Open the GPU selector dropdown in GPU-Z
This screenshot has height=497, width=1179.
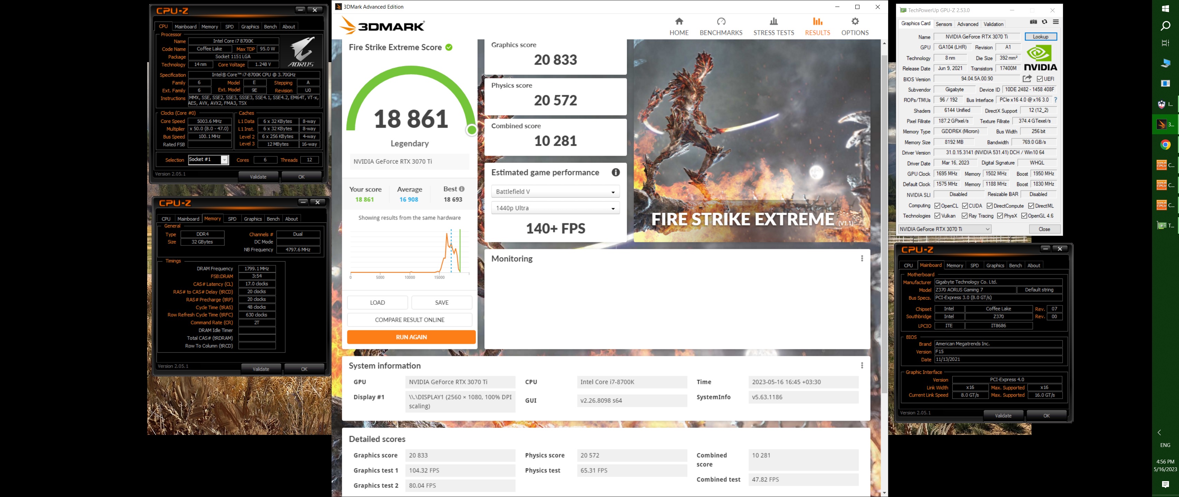click(945, 229)
